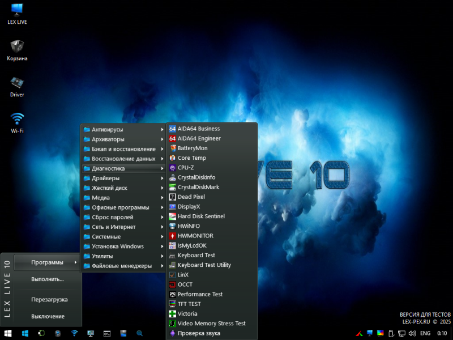Select AIDA64 Engineer menu entry
Viewport: 453px width, 340px height.
(x=199, y=138)
